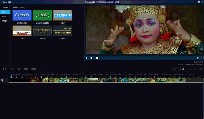Add External Subtitle with the +SUB tile

[x=43, y=15]
